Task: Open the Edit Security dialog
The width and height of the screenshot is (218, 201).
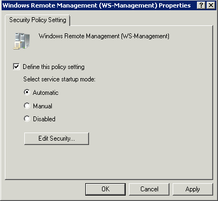Action: tap(57, 138)
